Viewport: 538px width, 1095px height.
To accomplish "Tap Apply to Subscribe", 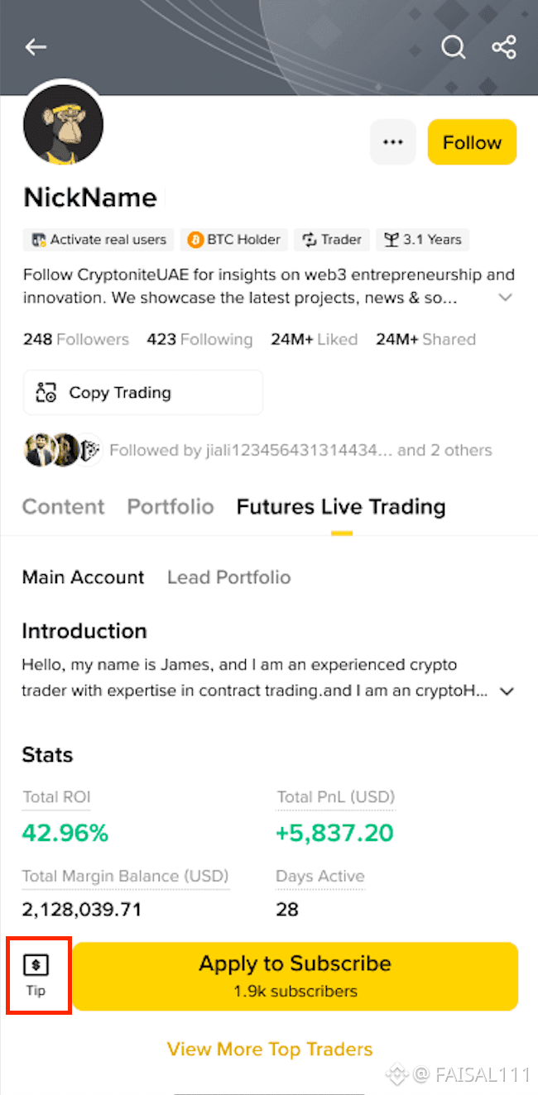I will 295,975.
